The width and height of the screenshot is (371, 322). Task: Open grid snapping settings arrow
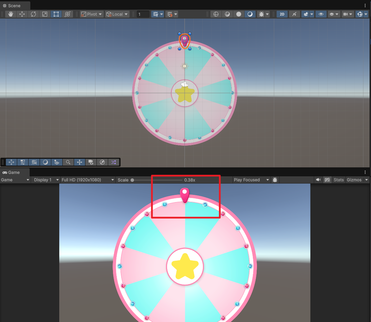[x=176, y=14]
